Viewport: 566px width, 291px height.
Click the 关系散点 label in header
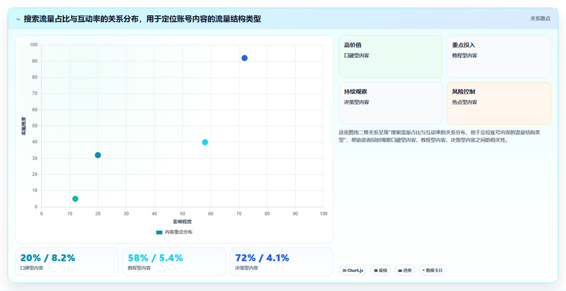coord(540,18)
